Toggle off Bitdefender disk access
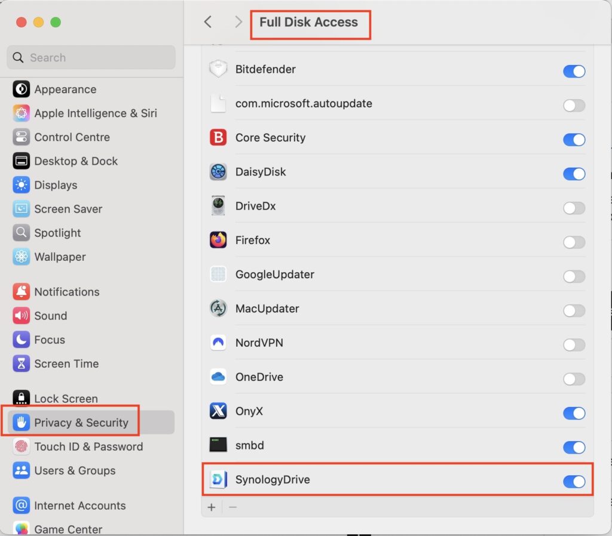The image size is (612, 536). click(x=574, y=71)
